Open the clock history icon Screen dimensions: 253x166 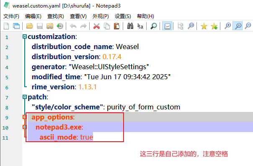60,26
